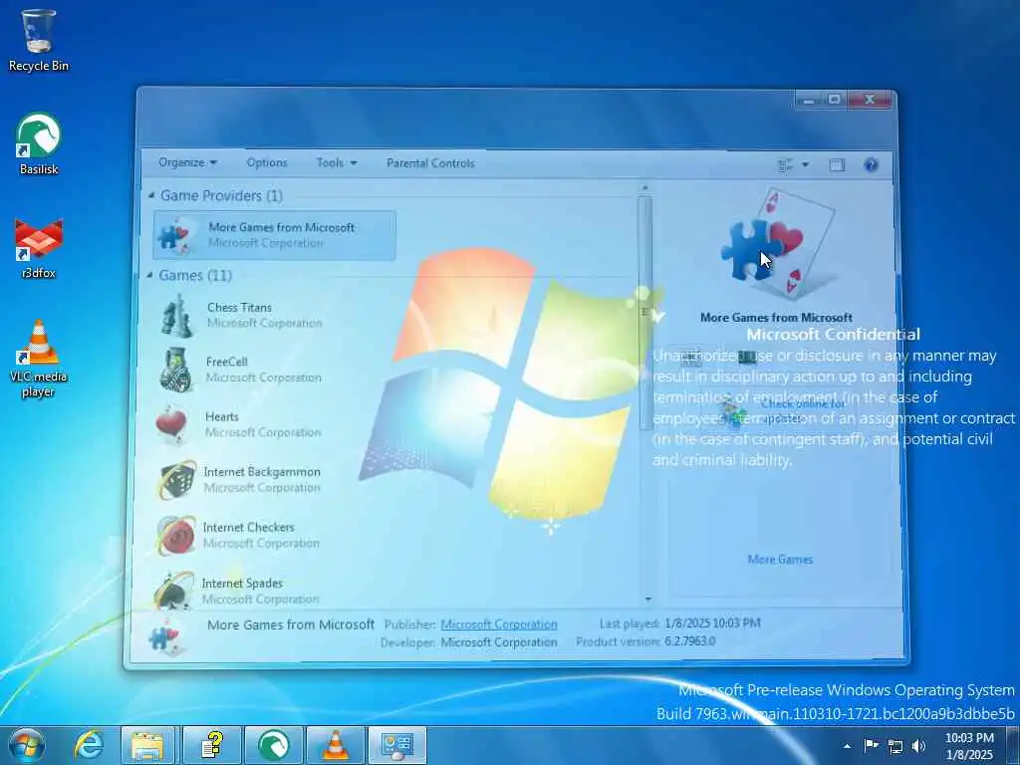Select the Internet Checkers text label
The height and width of the screenshot is (765, 1020).
click(248, 527)
